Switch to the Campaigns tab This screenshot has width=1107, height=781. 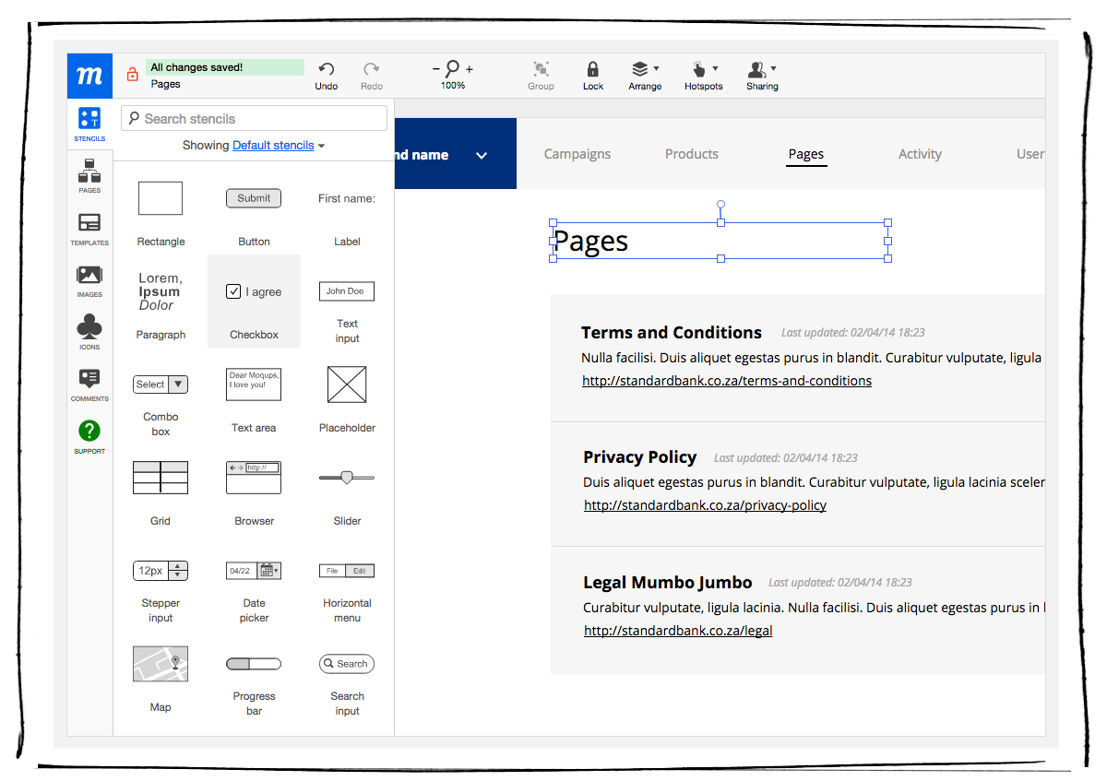577,154
